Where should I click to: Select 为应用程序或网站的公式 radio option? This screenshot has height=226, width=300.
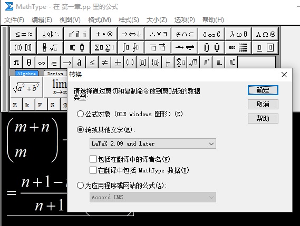122,186
